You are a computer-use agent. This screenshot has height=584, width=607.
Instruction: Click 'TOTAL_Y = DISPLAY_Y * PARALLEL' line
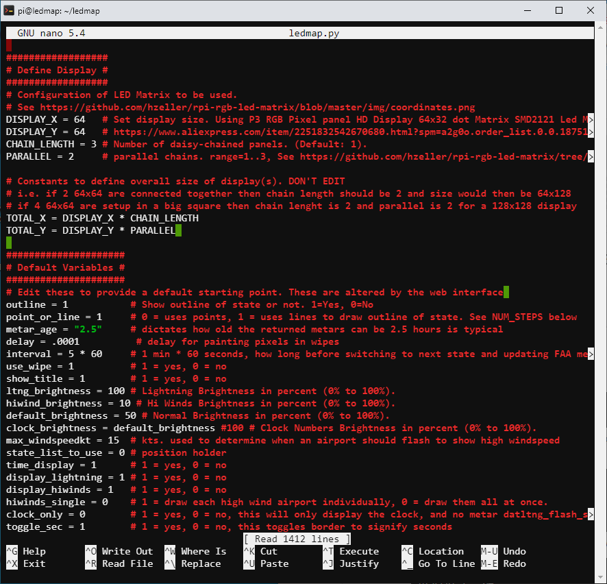pos(91,231)
